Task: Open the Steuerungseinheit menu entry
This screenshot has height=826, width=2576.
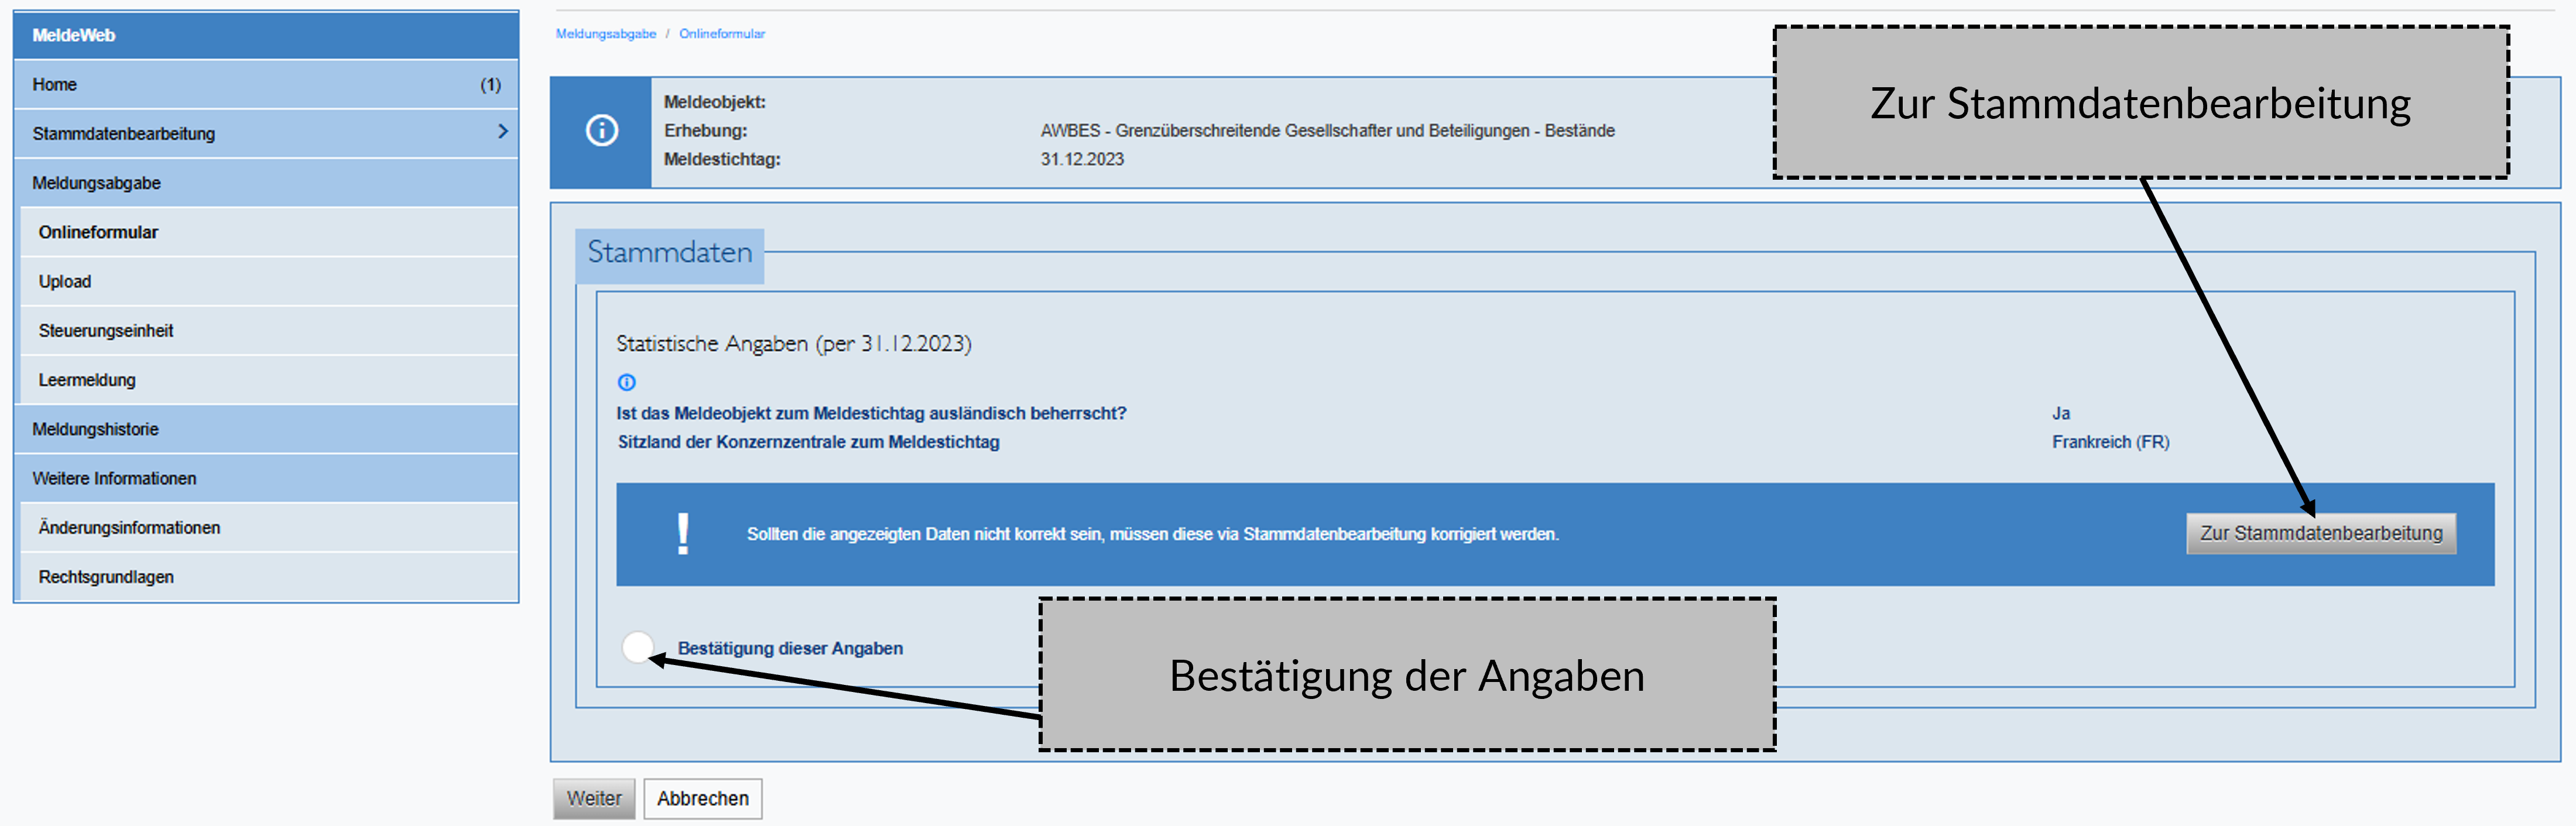Action: (106, 330)
